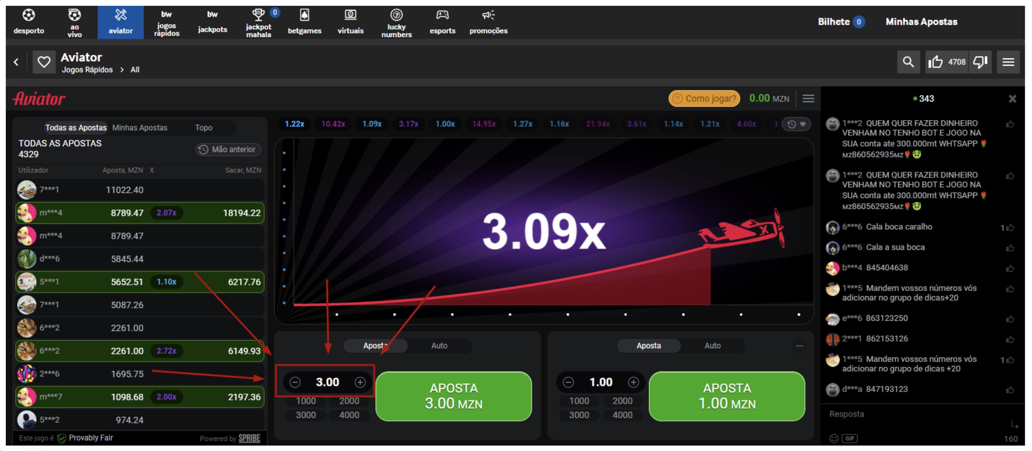Choose 3000 quick amount in second panel
1032x451 pixels.
coord(579,415)
